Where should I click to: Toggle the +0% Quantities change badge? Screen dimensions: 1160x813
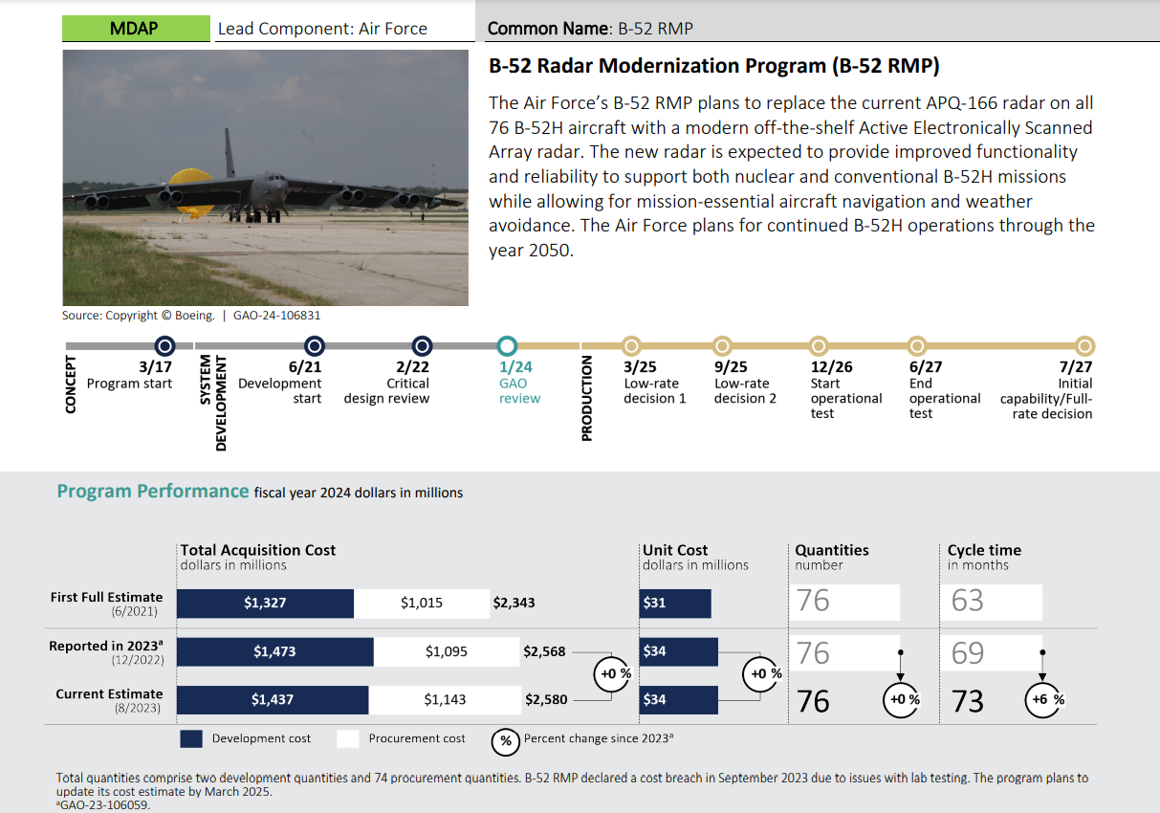point(900,700)
